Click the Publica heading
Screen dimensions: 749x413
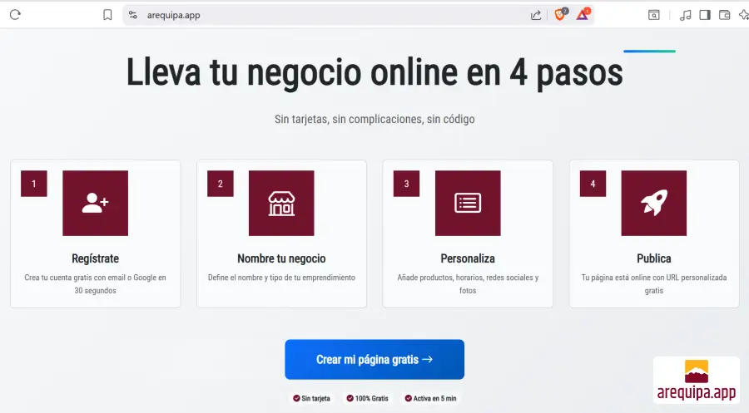(x=654, y=258)
